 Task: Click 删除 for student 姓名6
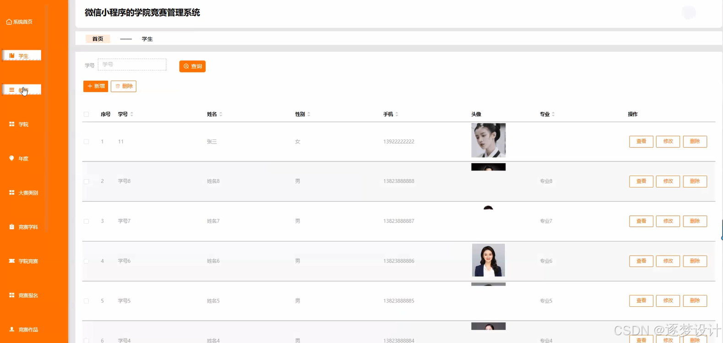tap(695, 261)
